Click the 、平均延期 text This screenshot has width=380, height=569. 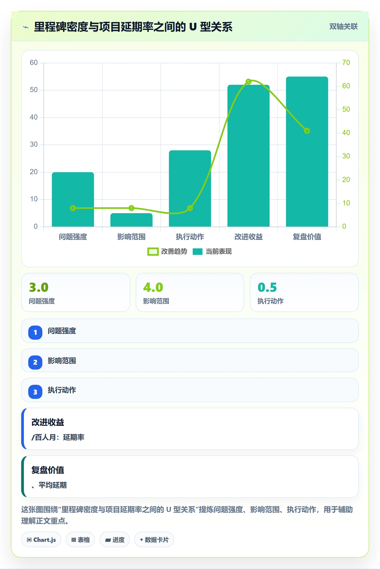(49, 485)
